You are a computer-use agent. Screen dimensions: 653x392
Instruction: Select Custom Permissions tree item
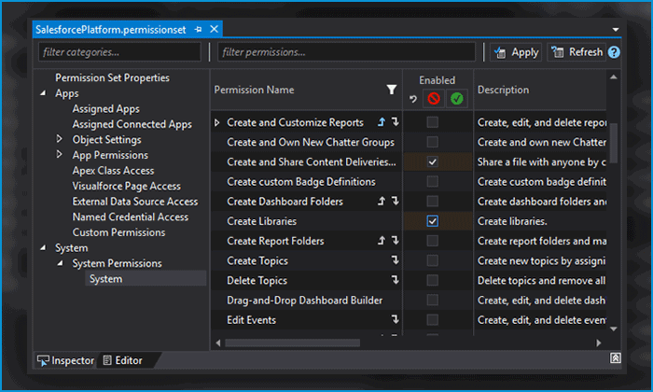[x=118, y=232]
